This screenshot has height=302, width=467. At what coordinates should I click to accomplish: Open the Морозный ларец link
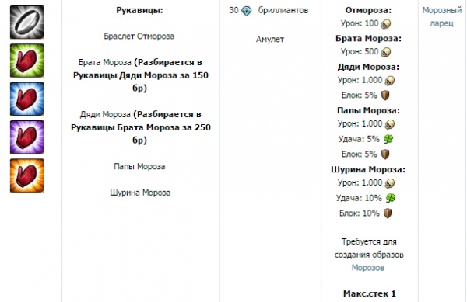coord(441,16)
